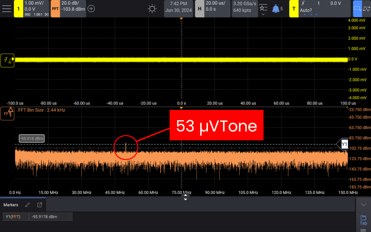Select the Y1 marker handle
Screen dimensions: 371x232
click(343, 145)
